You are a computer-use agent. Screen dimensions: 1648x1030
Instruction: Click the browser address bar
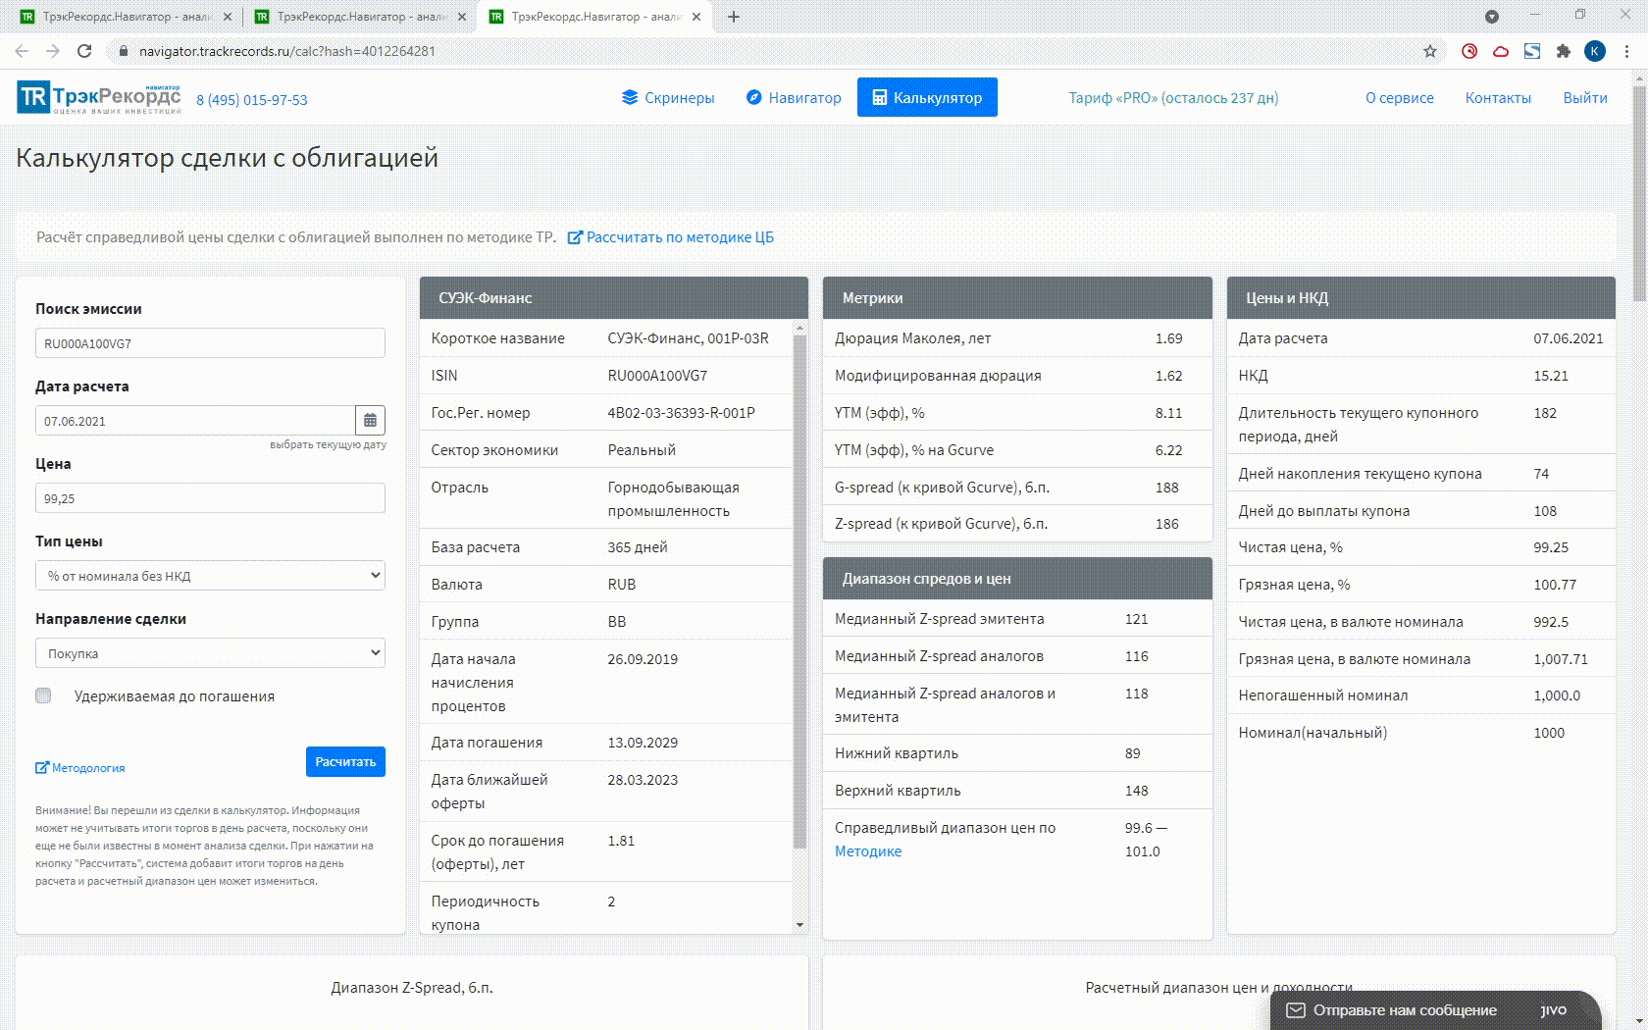765,51
